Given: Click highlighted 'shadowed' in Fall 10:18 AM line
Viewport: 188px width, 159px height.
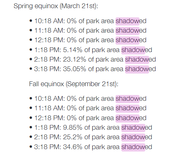Looking at the screenshot, I should coord(131,99).
